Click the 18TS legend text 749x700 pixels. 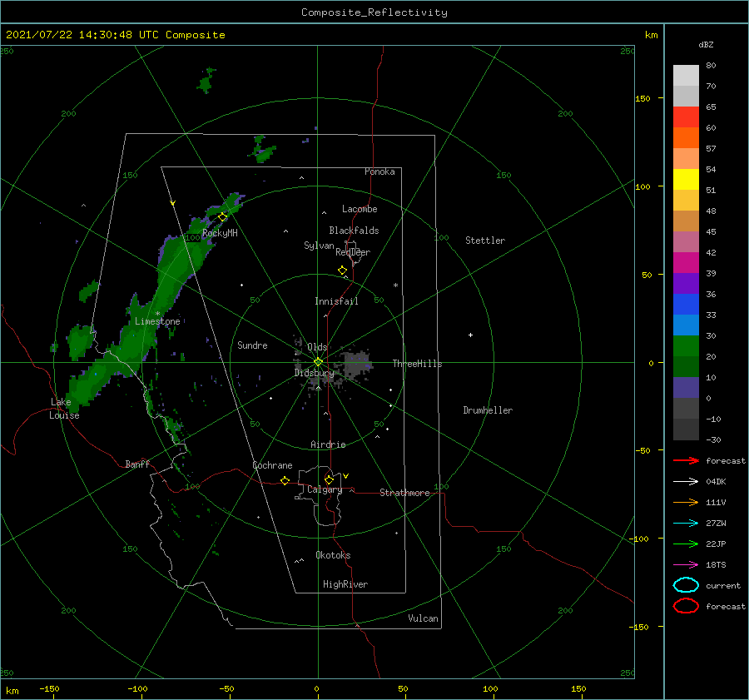pos(716,565)
